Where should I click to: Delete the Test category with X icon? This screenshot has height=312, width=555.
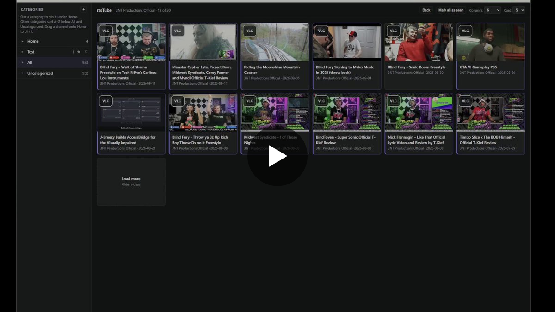point(86,52)
